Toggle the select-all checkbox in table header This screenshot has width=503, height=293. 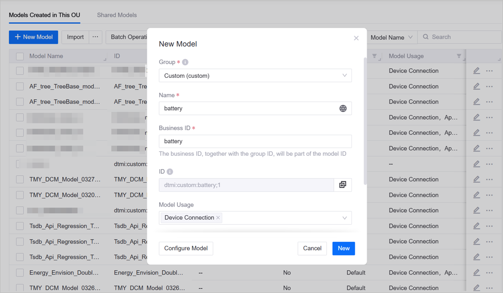[20, 56]
